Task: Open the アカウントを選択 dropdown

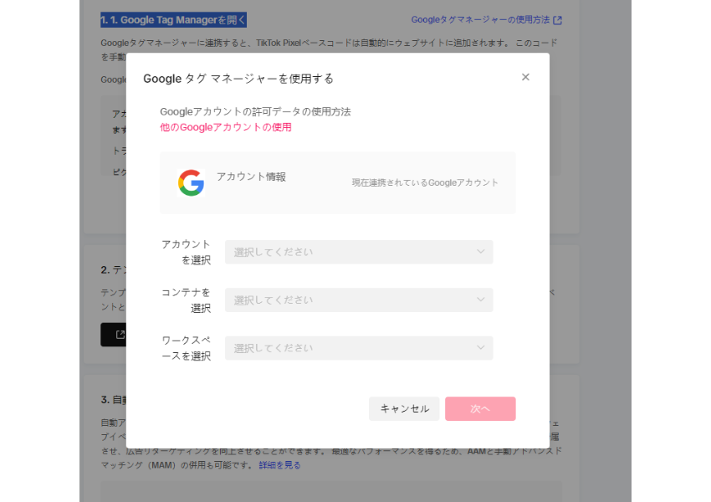Action: pos(359,252)
